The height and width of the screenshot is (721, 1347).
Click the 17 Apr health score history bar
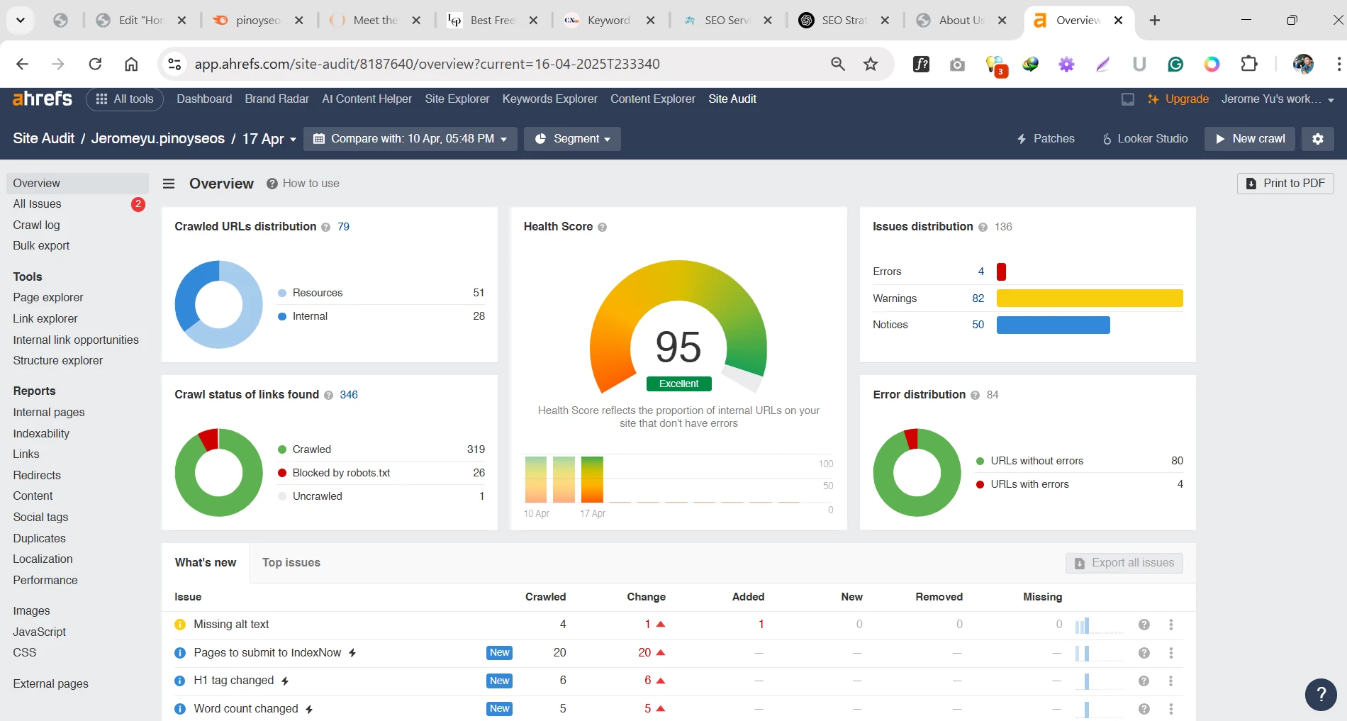pyautogui.click(x=592, y=480)
